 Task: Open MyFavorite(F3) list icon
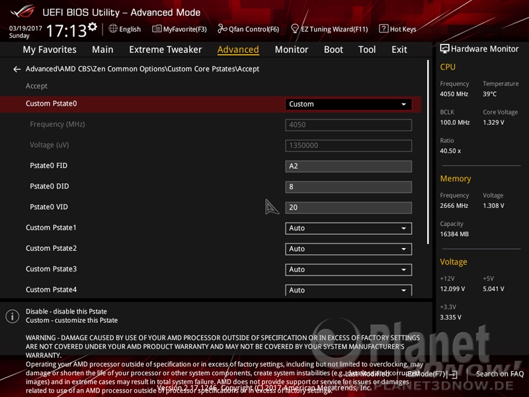pos(157,28)
